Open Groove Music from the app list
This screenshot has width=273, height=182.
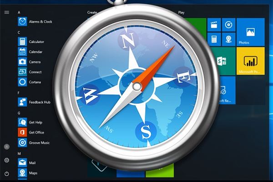coord(34,142)
